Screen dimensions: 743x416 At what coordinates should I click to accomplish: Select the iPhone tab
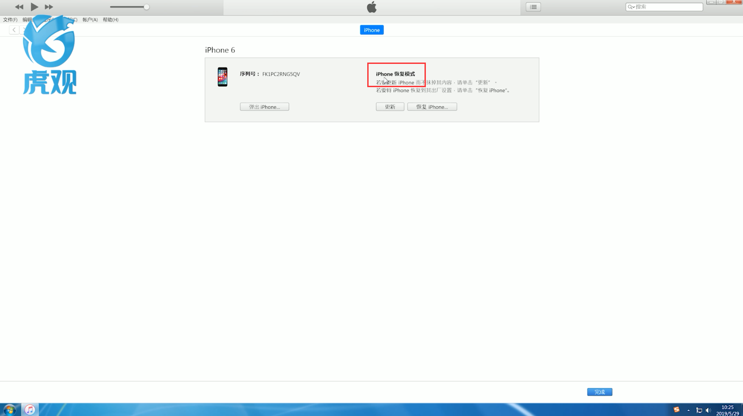[372, 30]
